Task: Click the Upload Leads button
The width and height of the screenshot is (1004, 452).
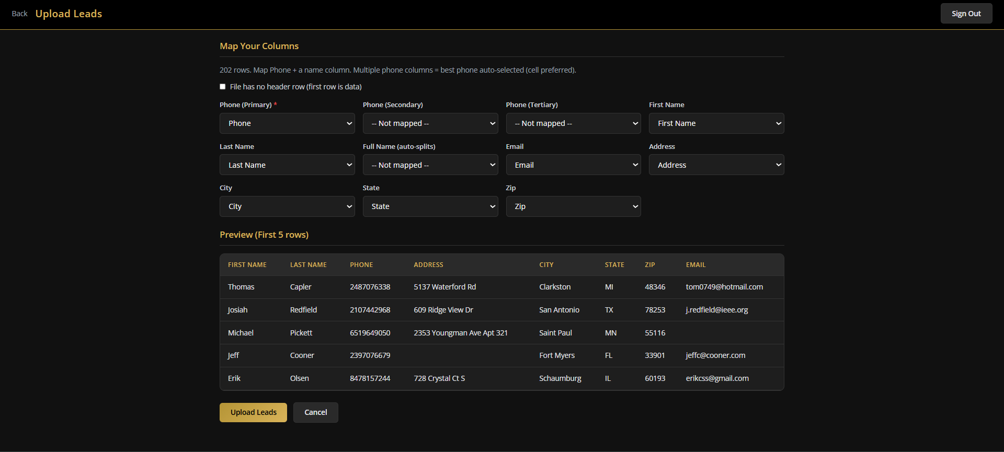Action: click(x=253, y=412)
